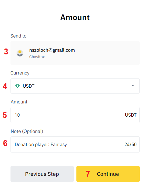This screenshot has width=155, height=186.
Task: Click the green USDT Tether icon
Action: (17, 86)
